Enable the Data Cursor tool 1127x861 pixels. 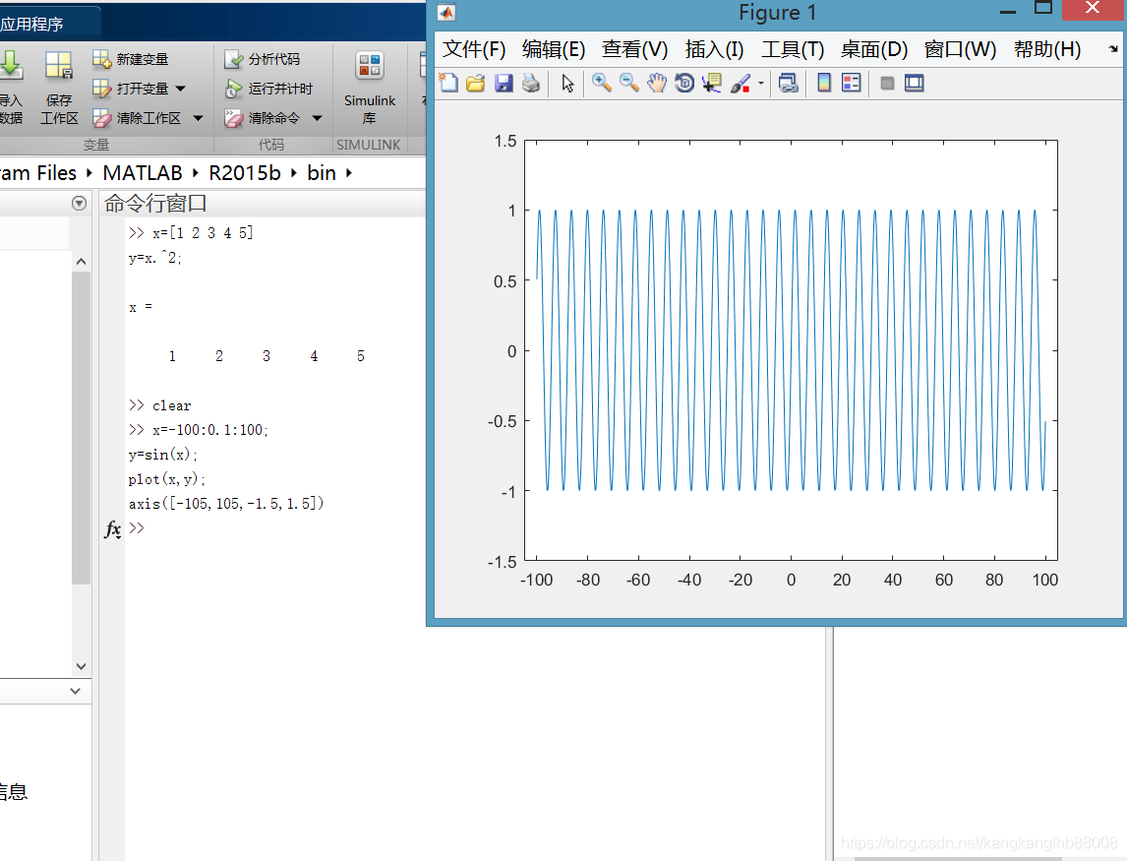pyautogui.click(x=712, y=84)
